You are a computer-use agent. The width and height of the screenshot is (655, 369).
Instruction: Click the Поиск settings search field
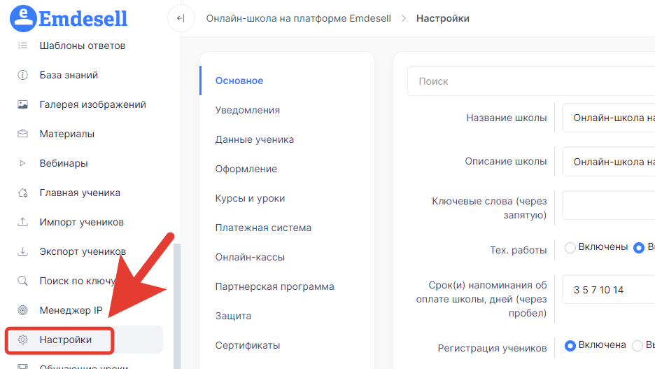(531, 81)
